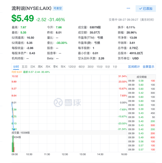Click the 今开 value 7.66

59,27
